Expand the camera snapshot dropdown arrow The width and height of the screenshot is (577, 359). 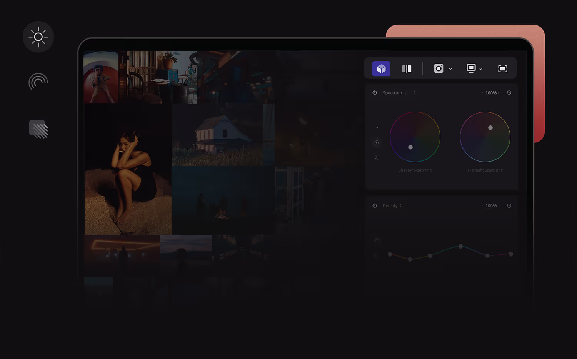tap(450, 69)
